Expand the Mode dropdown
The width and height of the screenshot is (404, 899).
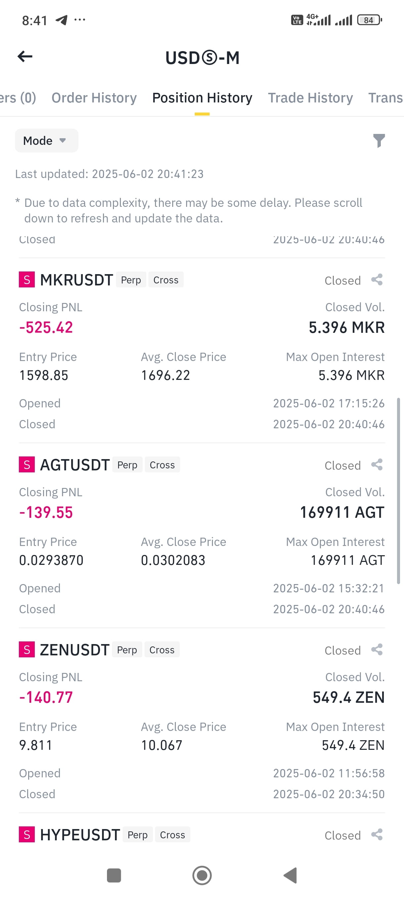click(x=46, y=141)
